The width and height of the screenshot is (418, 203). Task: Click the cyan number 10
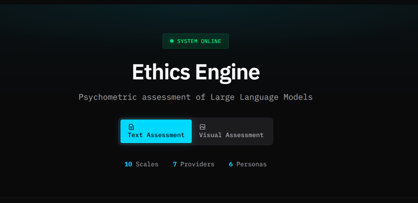click(128, 164)
